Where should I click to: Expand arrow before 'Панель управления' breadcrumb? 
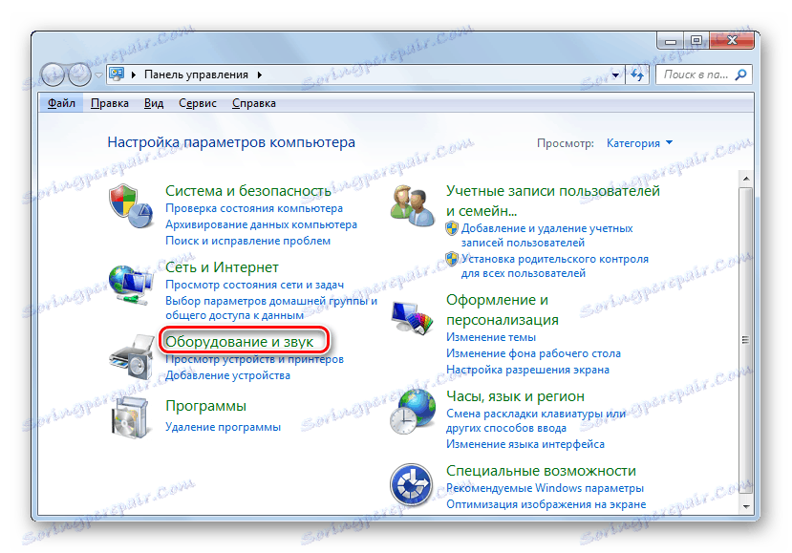134,74
